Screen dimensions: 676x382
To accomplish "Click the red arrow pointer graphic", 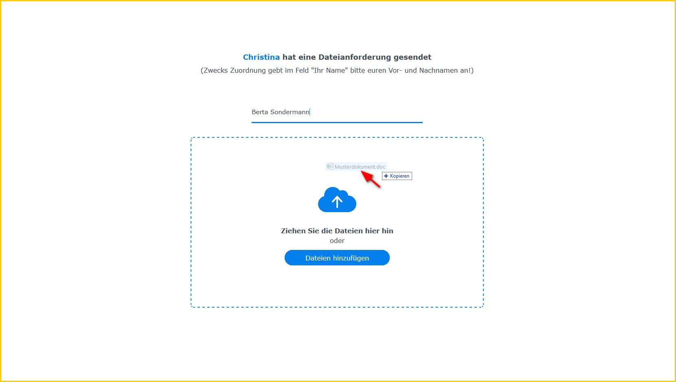I will tap(371, 179).
